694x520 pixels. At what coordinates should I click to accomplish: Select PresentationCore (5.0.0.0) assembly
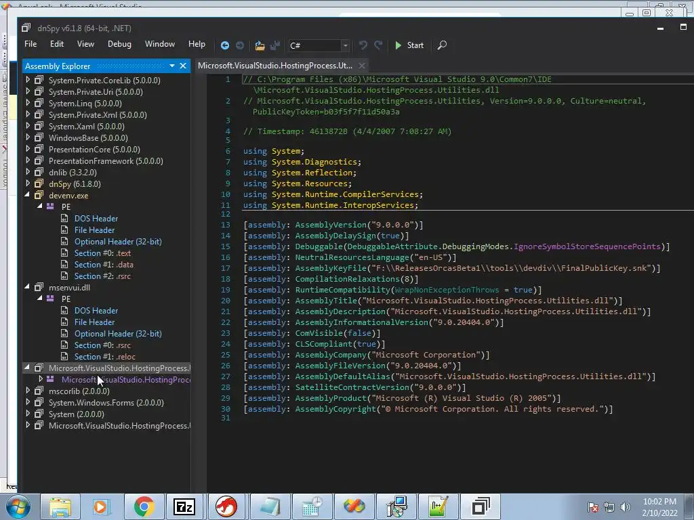94,150
